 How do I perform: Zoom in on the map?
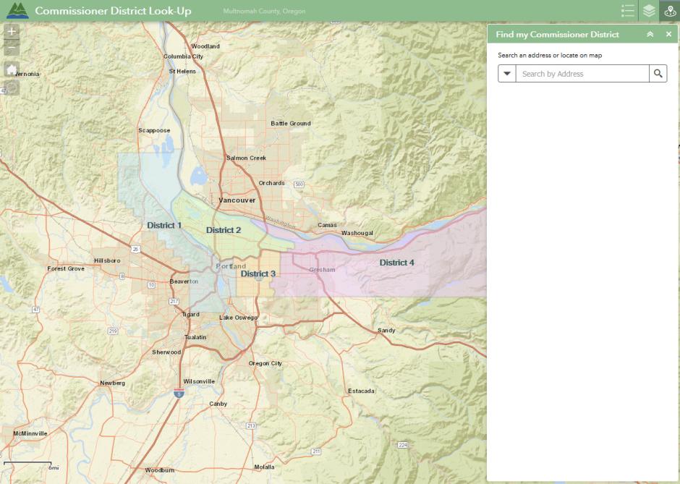point(12,32)
